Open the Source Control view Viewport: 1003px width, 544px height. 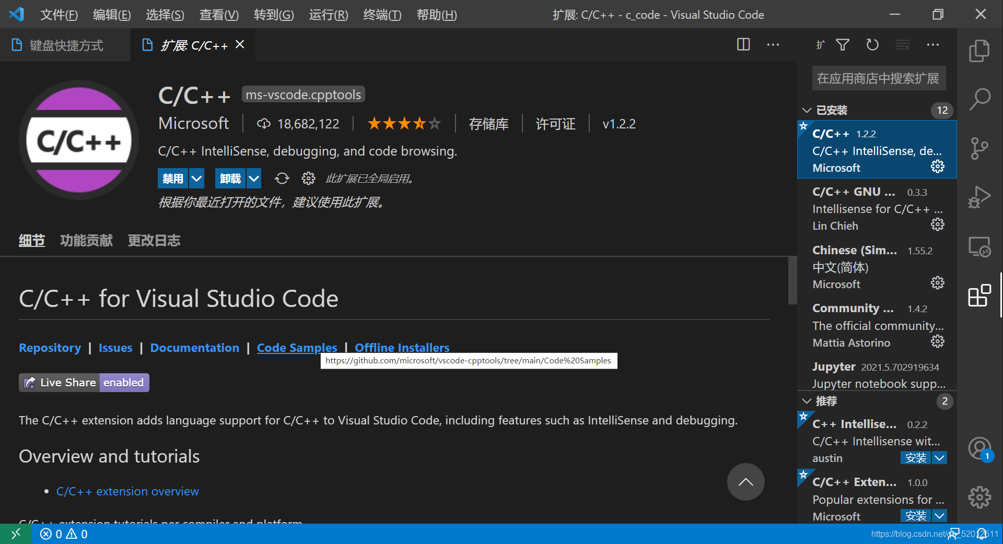point(979,148)
